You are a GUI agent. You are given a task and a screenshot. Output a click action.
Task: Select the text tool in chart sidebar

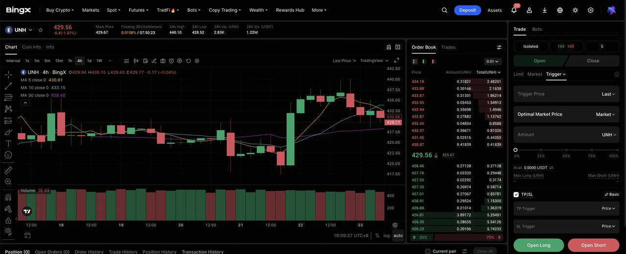tap(8, 143)
